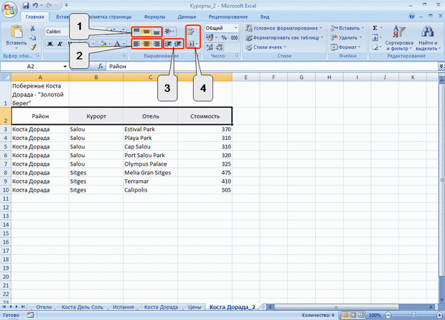Click Удалить in the Ячейки group
The width and height of the screenshot is (445, 320).
coord(346,37)
